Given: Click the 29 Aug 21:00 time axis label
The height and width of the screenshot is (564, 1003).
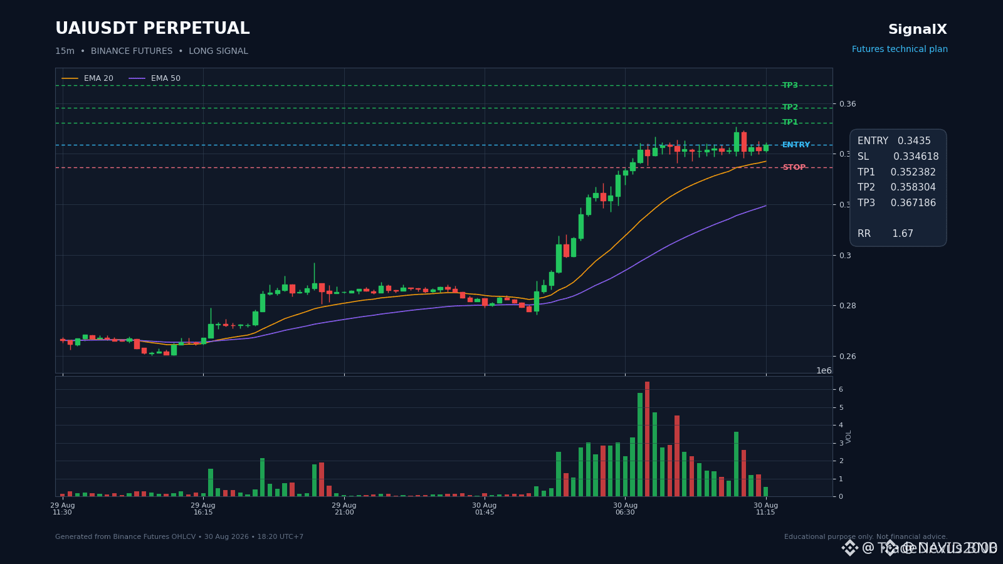Looking at the screenshot, I should tap(344, 509).
